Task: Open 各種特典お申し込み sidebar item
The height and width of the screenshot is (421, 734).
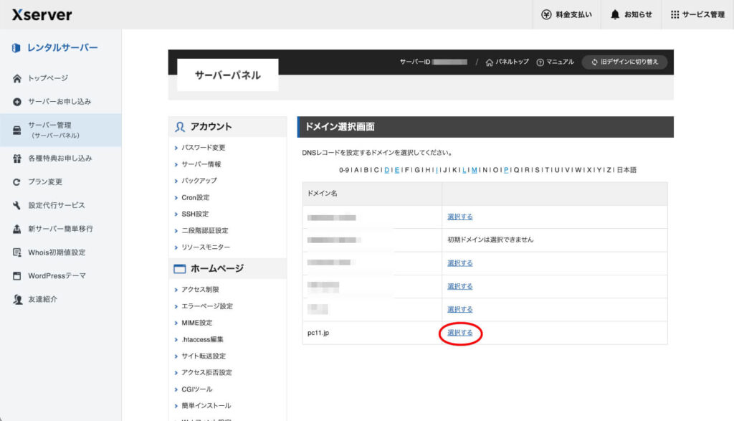Action: point(61,159)
